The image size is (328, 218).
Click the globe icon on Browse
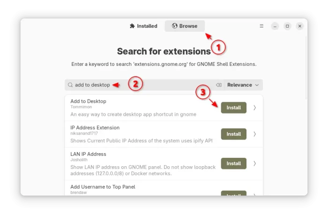[175, 26]
